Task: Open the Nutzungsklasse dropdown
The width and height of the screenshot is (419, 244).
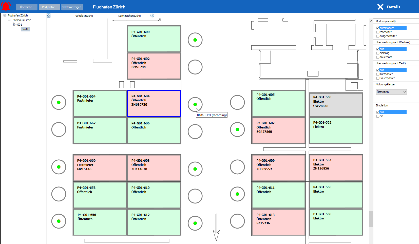Action: [391, 92]
